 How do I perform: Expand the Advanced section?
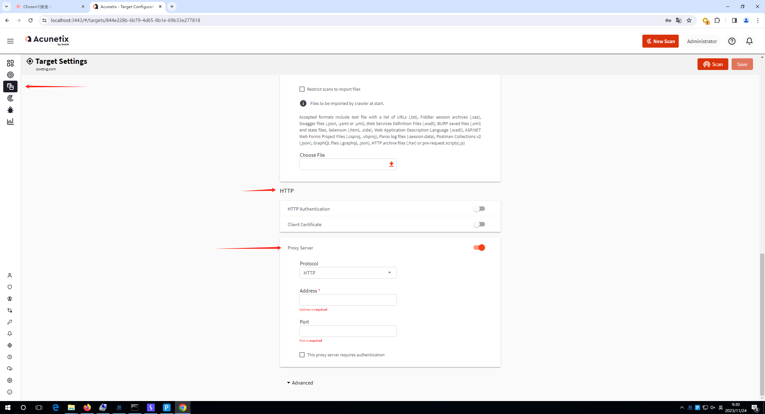300,383
